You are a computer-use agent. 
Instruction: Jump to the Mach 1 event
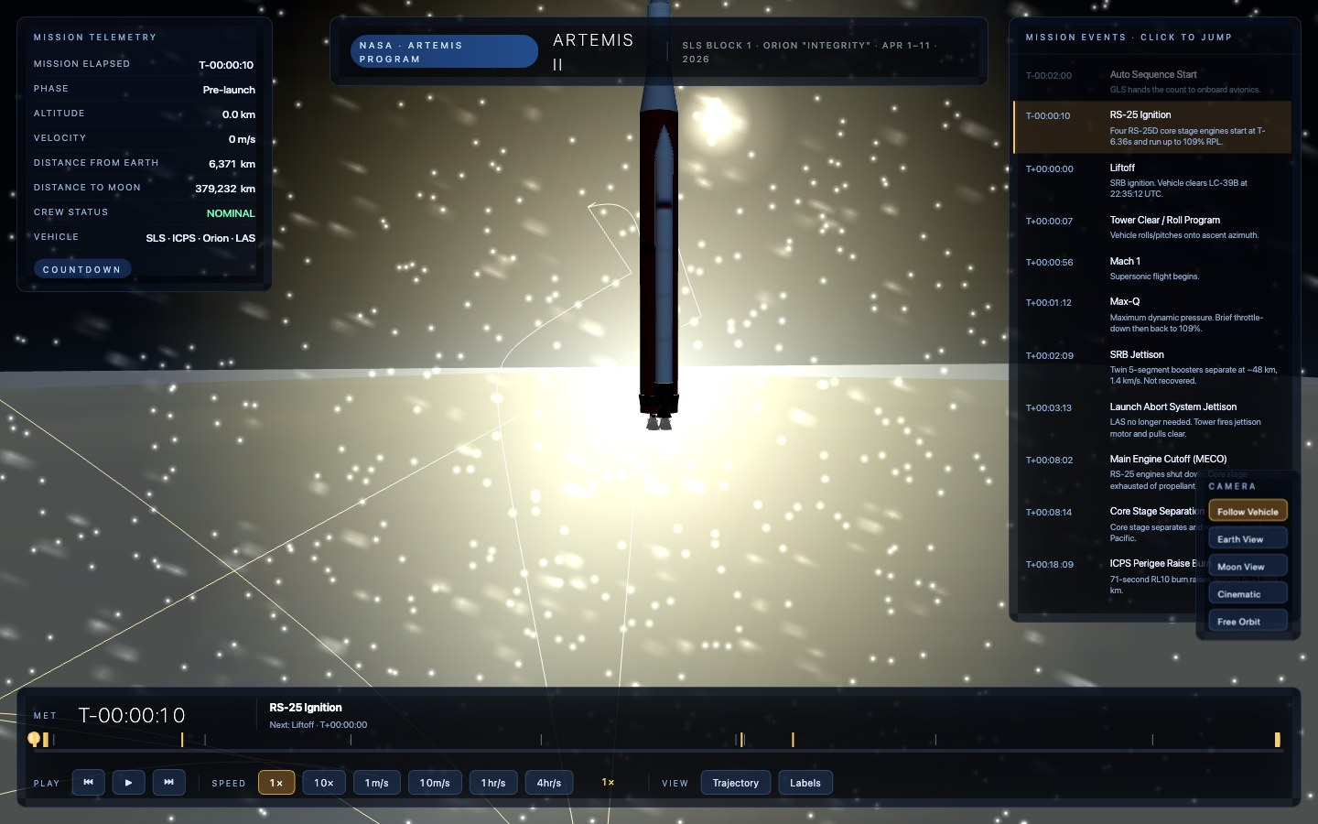tap(1152, 267)
